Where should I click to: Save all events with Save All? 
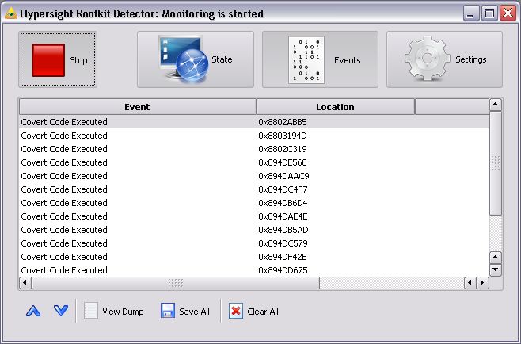click(185, 311)
